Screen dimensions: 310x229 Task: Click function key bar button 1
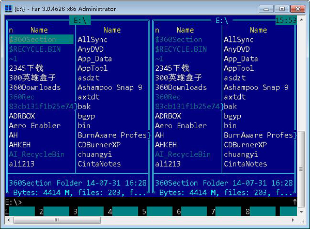[x=20, y=211]
